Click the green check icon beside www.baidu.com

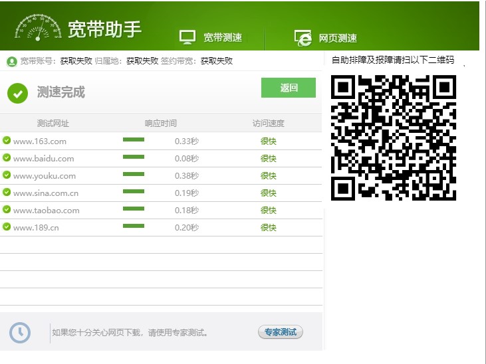click(x=7, y=157)
